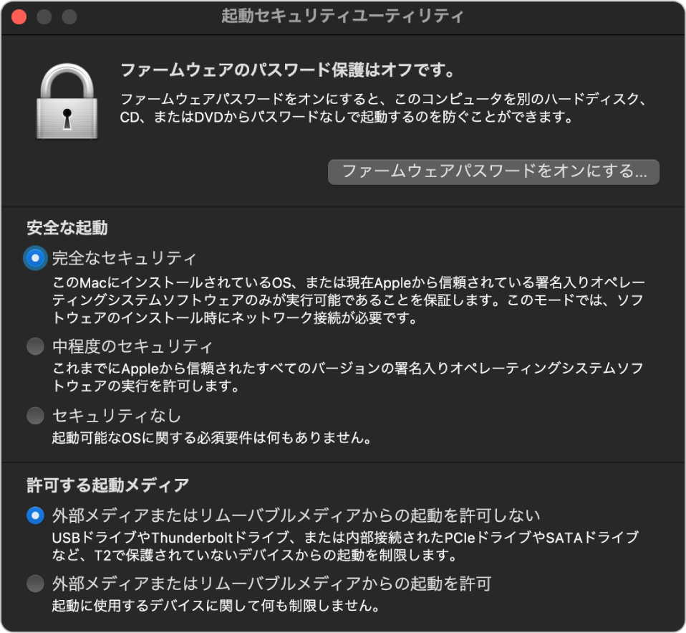Click the external media restriction description text
The image size is (686, 633).
click(344, 541)
